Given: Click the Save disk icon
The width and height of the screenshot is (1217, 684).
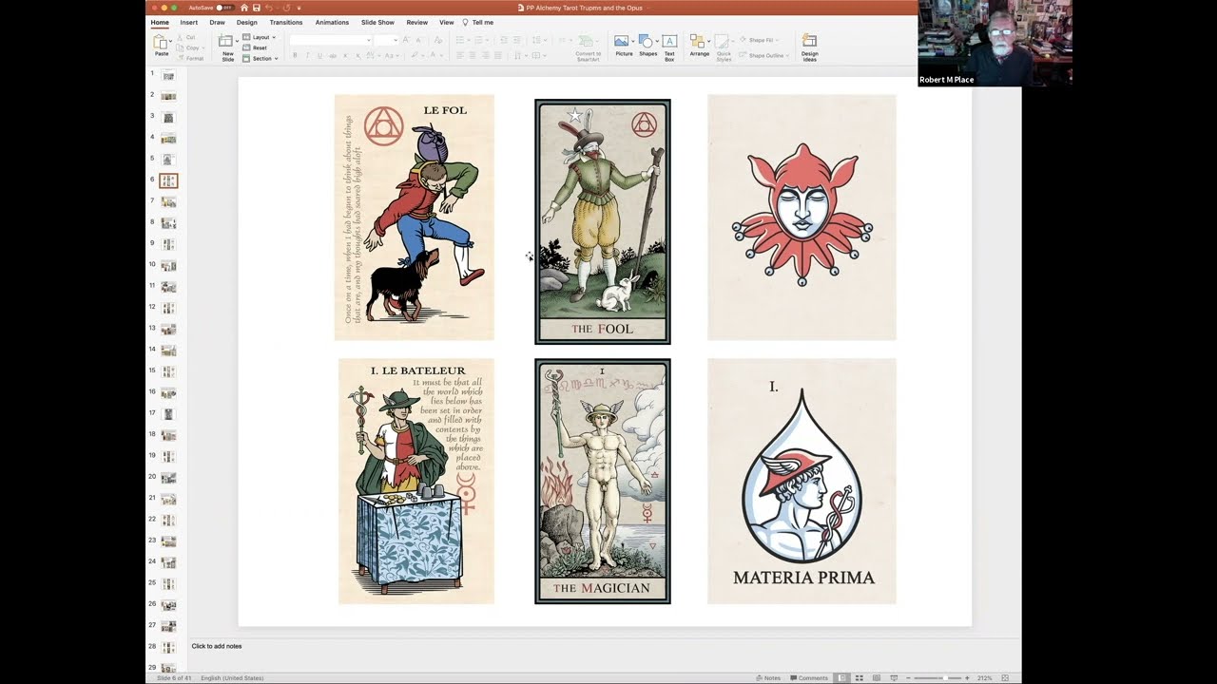Looking at the screenshot, I should coord(257,8).
